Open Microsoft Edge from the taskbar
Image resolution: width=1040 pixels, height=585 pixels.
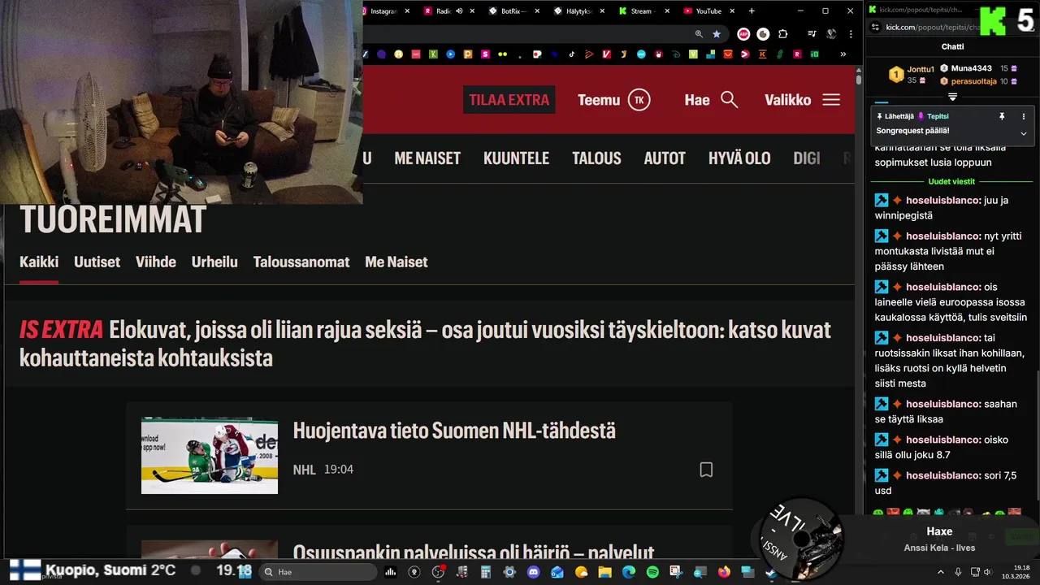click(x=629, y=572)
